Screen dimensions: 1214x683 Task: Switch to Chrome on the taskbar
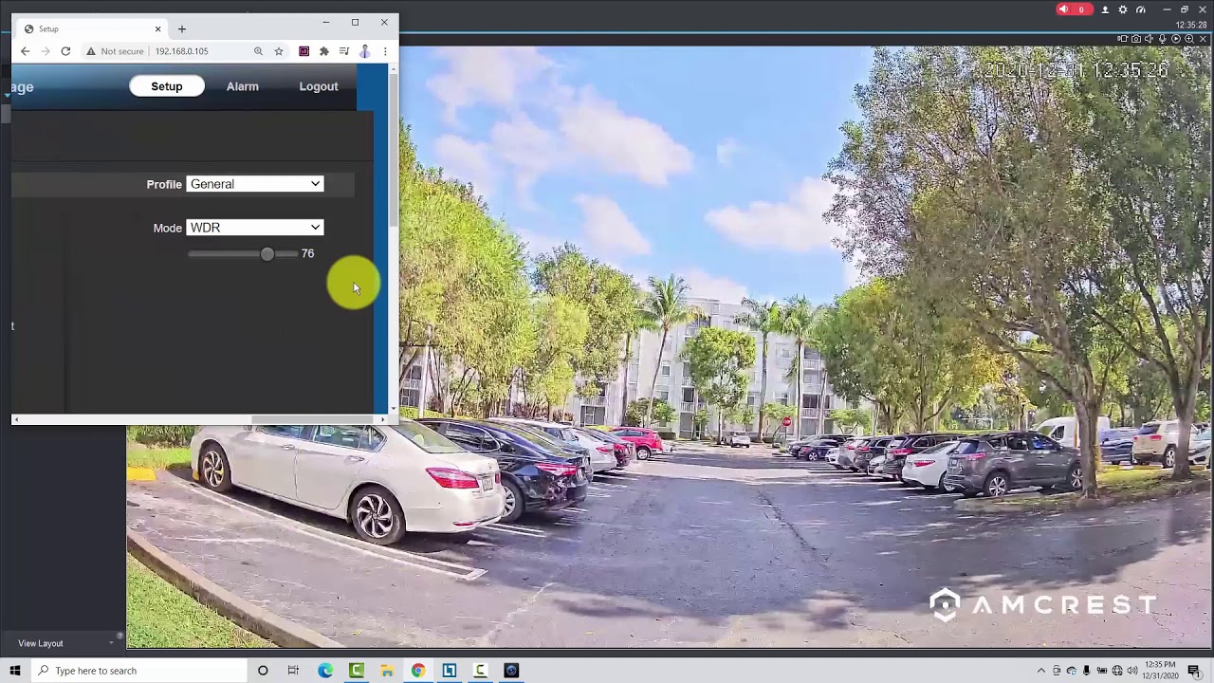coord(418,671)
